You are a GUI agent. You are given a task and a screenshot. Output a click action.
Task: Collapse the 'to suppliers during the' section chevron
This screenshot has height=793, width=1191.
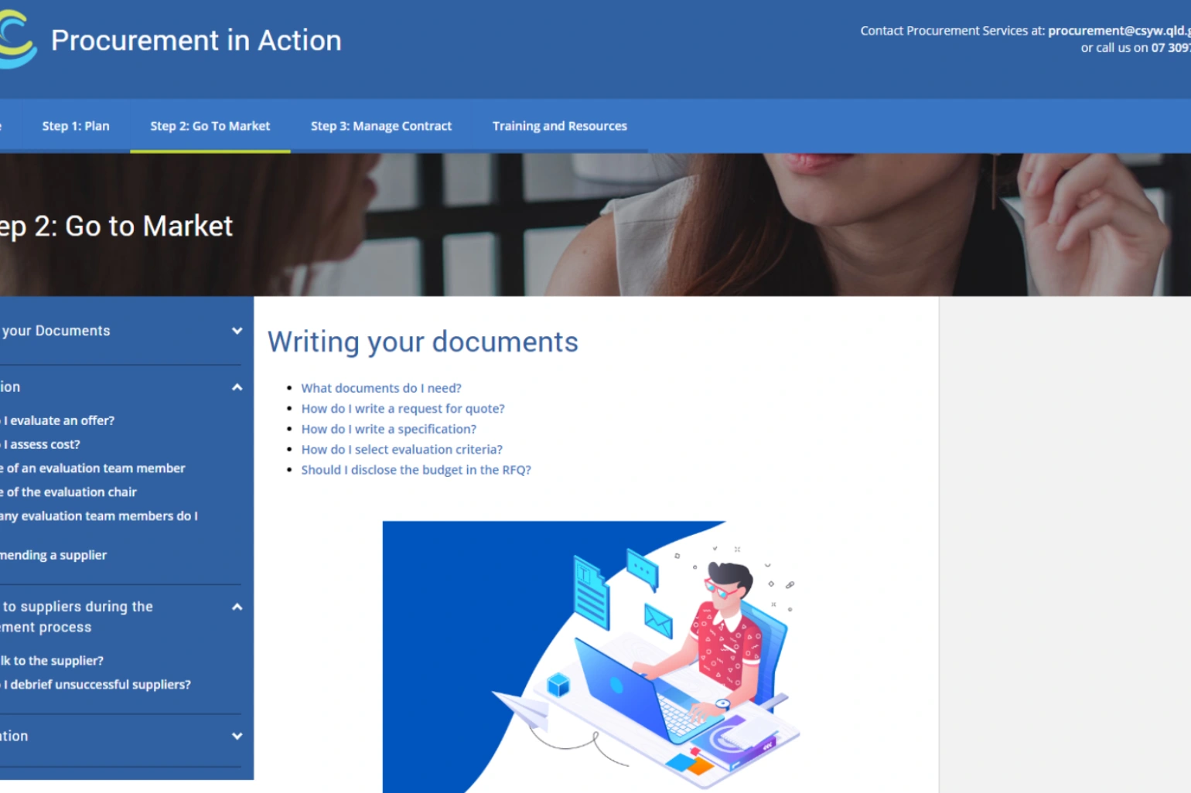[237, 607]
